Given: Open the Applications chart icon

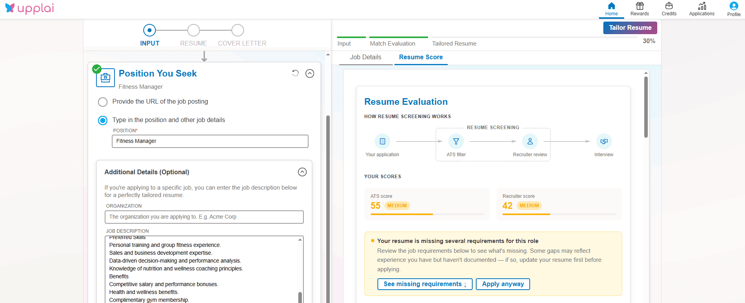Looking at the screenshot, I should tap(702, 6).
